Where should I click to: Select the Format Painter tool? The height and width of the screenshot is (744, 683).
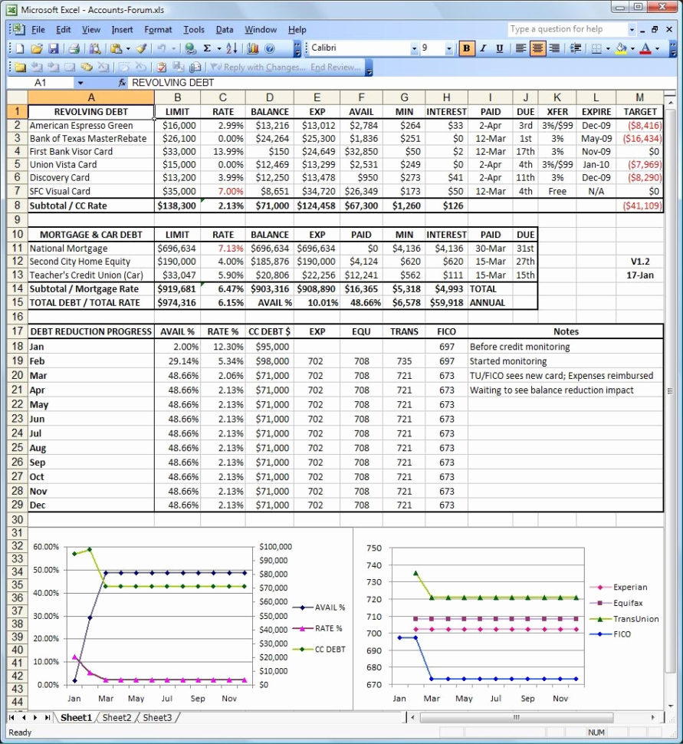140,48
